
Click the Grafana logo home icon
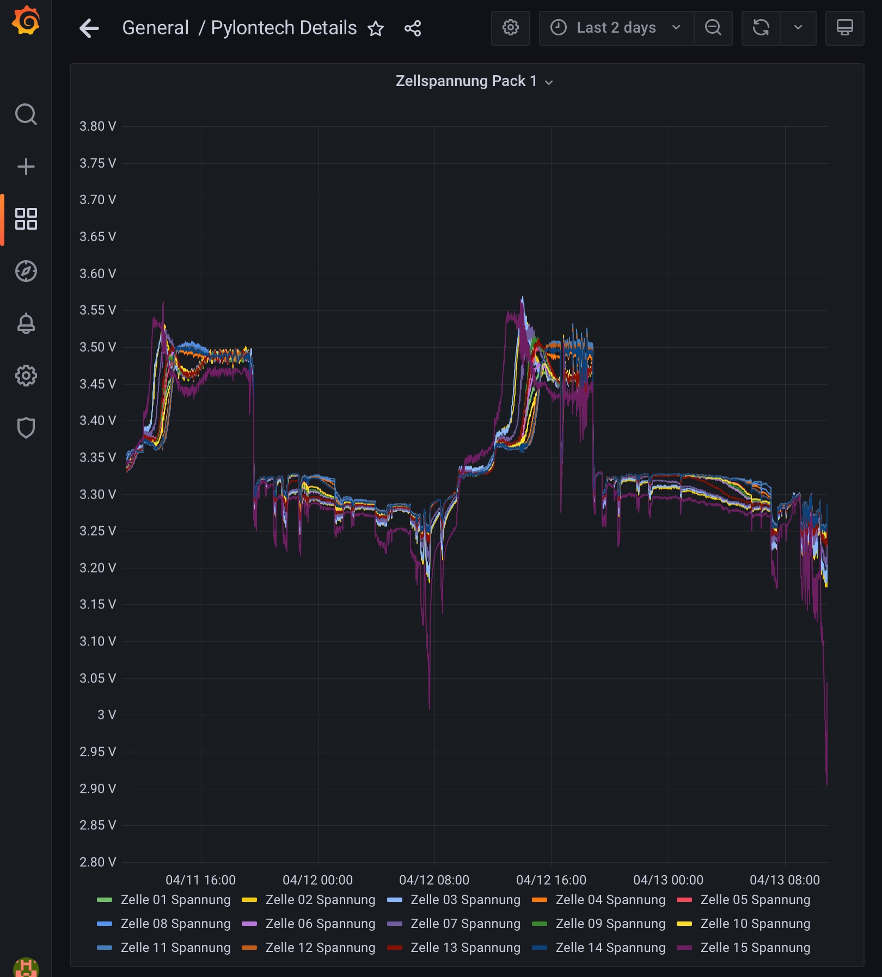point(26,22)
